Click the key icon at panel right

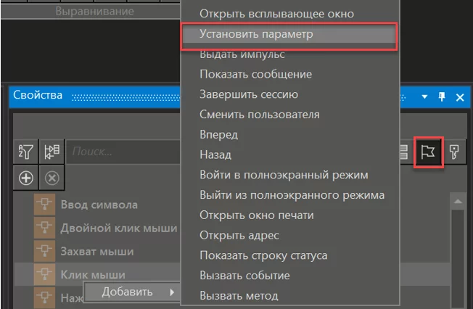coord(454,152)
